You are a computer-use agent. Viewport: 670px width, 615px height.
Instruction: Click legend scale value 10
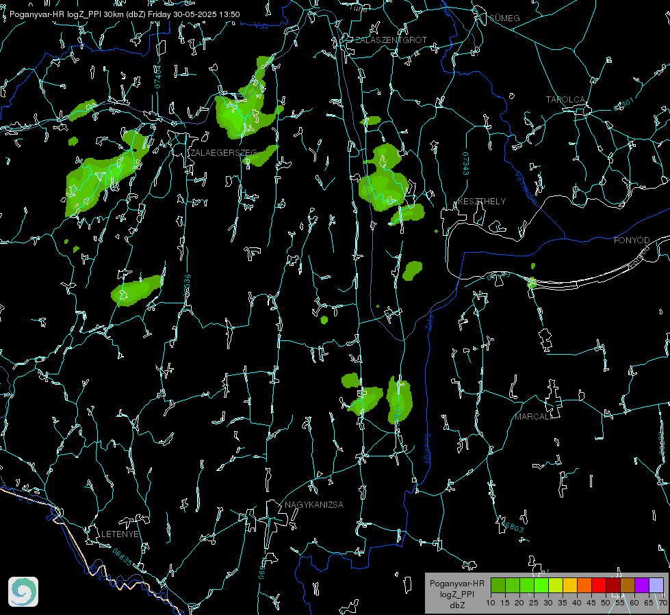point(491,603)
